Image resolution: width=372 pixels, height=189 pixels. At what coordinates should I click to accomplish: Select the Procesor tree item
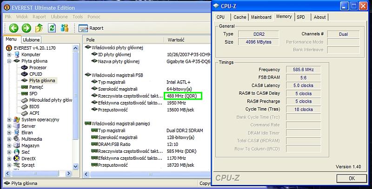coord(38,67)
